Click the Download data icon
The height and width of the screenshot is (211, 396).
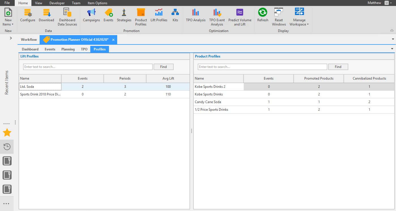46,15
